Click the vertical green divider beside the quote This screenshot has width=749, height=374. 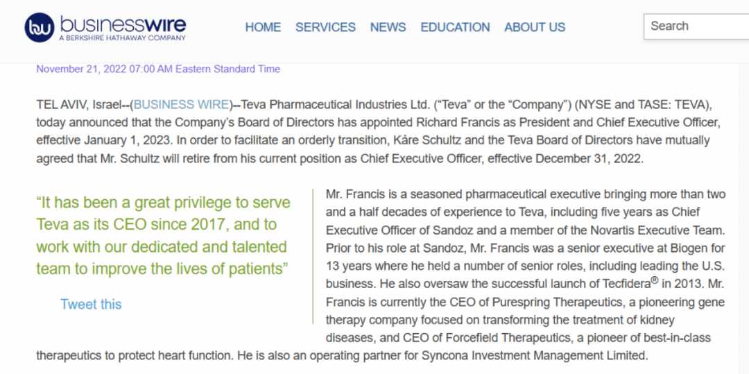(x=313, y=256)
